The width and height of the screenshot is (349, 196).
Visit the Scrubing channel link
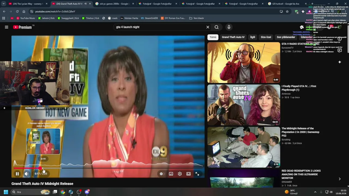pyautogui.click(x=286, y=140)
